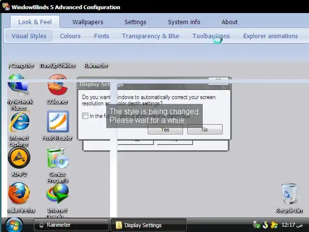
Task: Open the My Network Places desktop icon
Action: click(19, 92)
